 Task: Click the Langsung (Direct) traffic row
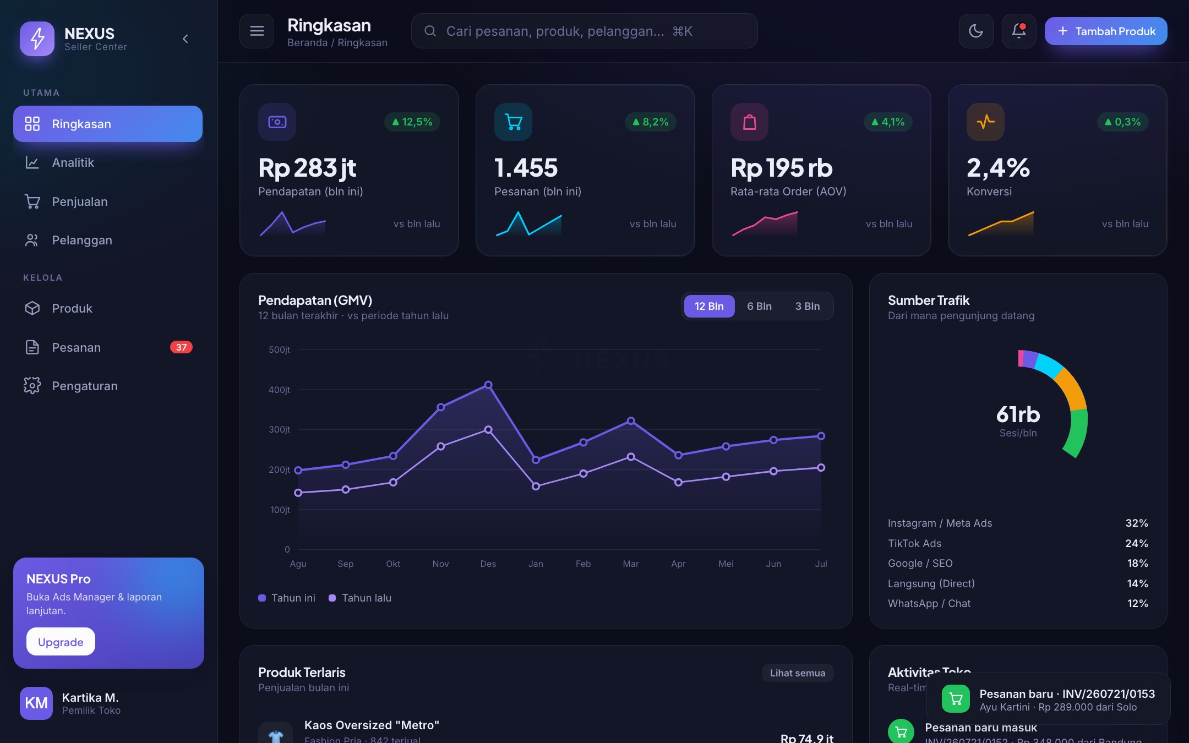[1018, 583]
